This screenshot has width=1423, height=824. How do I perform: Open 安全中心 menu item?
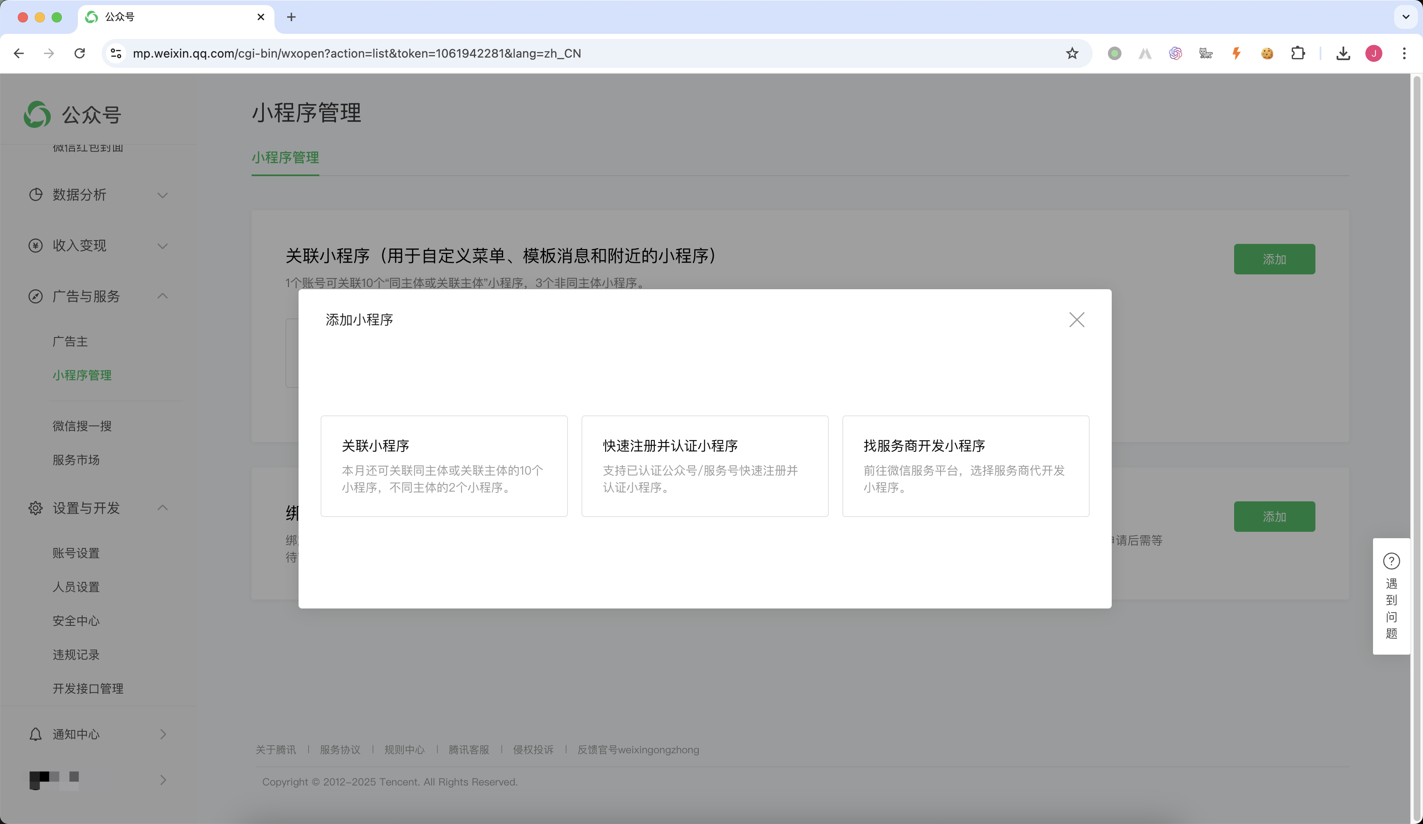[x=76, y=621]
